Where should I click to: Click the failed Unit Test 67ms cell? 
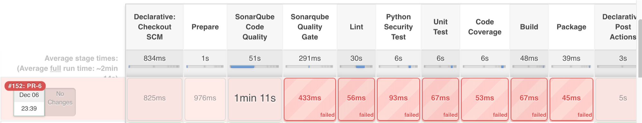click(x=440, y=99)
